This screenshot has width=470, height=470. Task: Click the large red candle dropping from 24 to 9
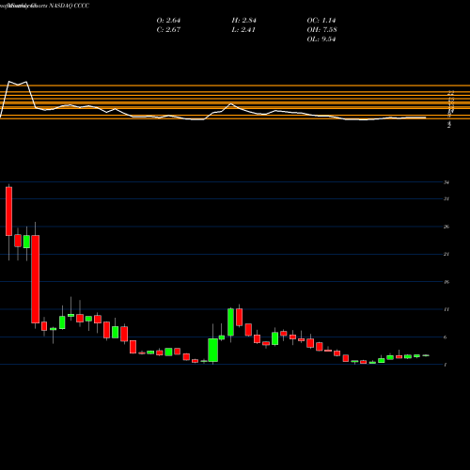pyautogui.click(x=35, y=279)
